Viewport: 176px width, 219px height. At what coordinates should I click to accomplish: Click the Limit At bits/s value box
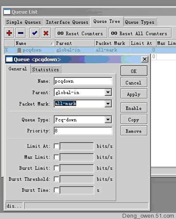tap(77, 146)
